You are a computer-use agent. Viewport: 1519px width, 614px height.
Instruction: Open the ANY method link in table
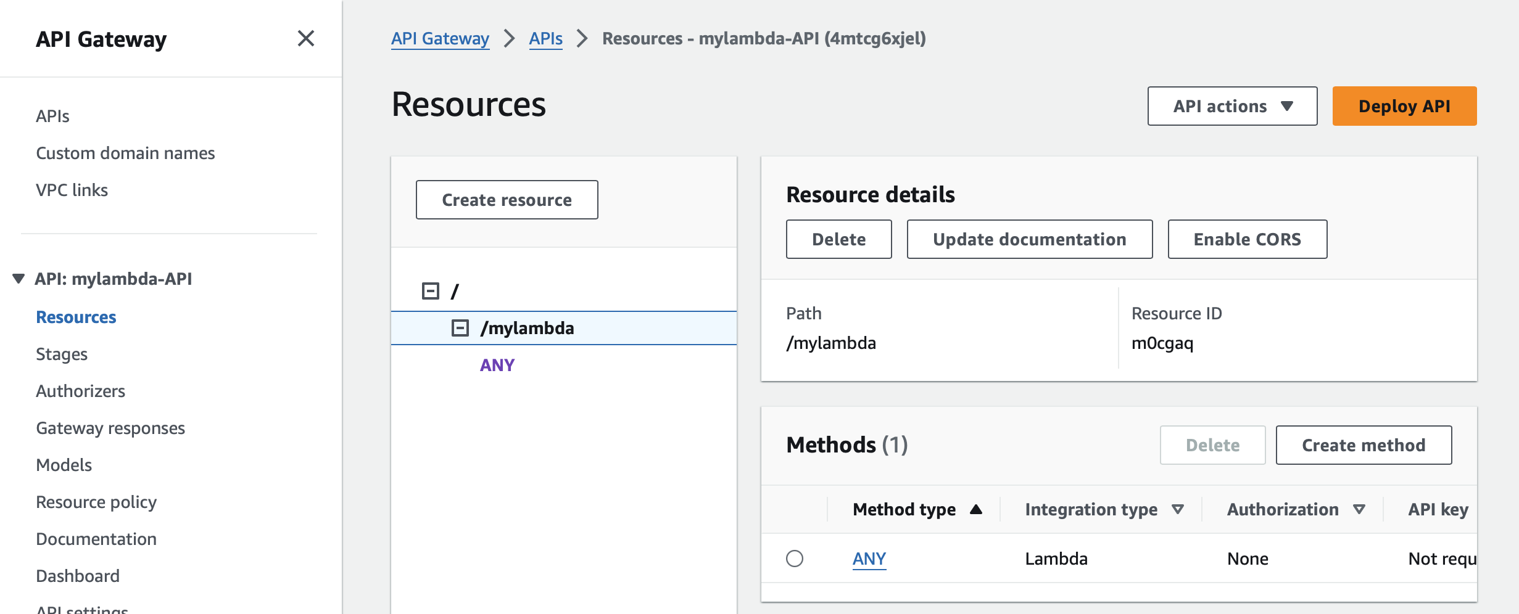[869, 559]
